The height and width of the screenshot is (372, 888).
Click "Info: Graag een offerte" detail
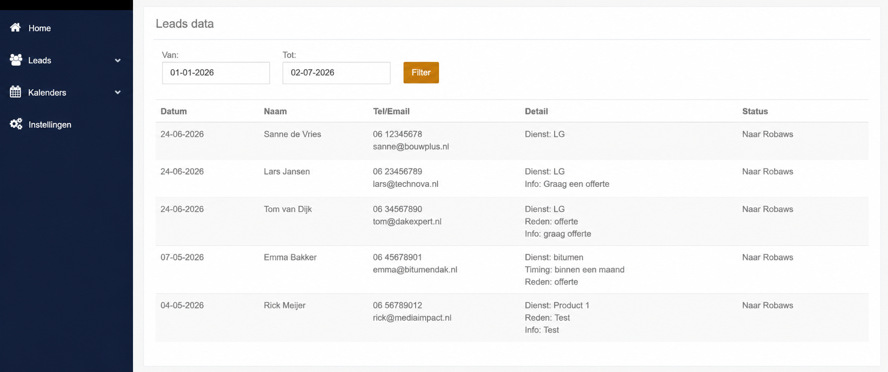point(567,184)
